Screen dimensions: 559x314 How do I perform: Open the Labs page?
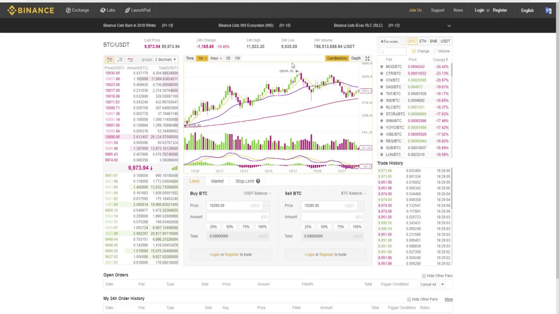click(107, 10)
